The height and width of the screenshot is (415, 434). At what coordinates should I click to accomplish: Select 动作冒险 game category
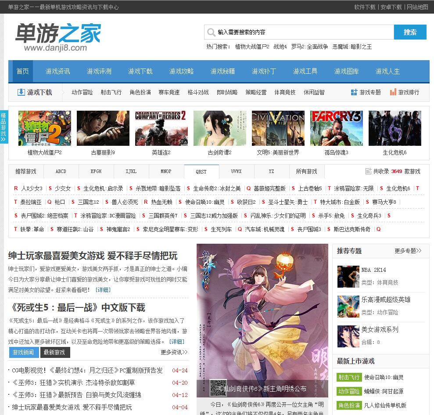click(x=82, y=92)
